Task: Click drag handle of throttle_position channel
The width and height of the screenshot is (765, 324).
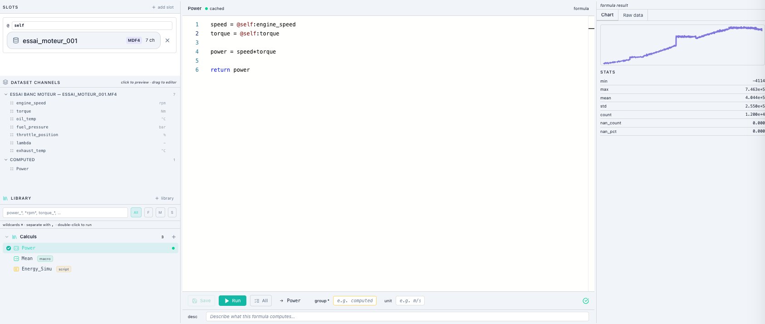Action: coord(12,135)
